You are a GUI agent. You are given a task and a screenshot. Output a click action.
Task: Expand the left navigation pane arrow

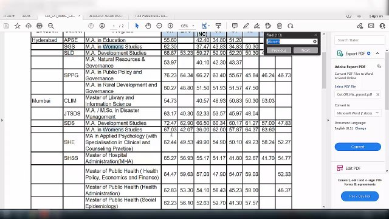point(2,120)
